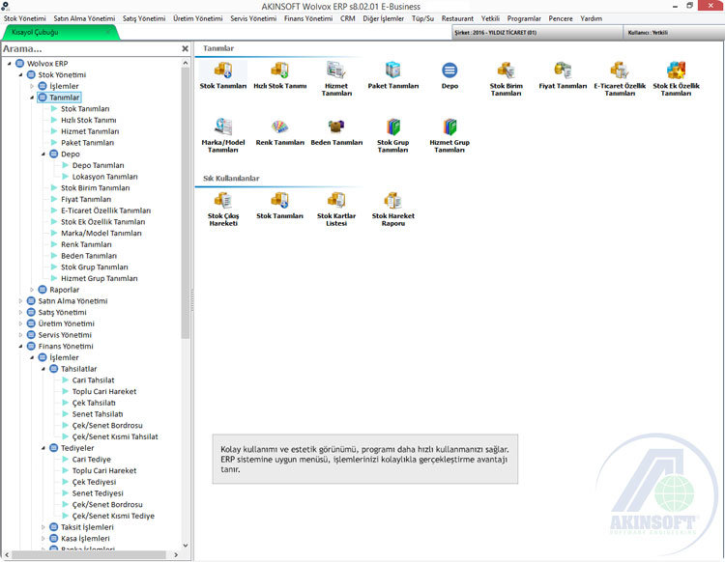Click the tree scrollbar up arrow

coord(186,63)
